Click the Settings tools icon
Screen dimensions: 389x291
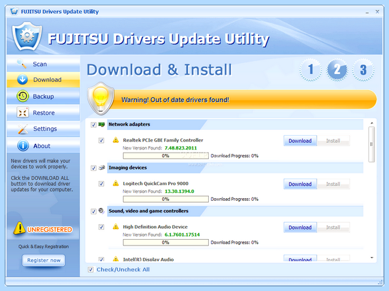pos(23,129)
